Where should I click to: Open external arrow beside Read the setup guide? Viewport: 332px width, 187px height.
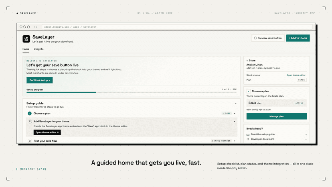coord(306,134)
